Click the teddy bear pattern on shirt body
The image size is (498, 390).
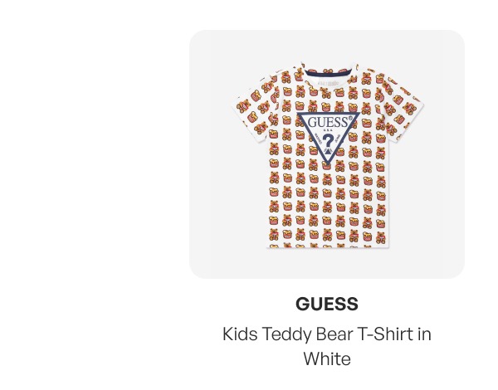(328, 203)
